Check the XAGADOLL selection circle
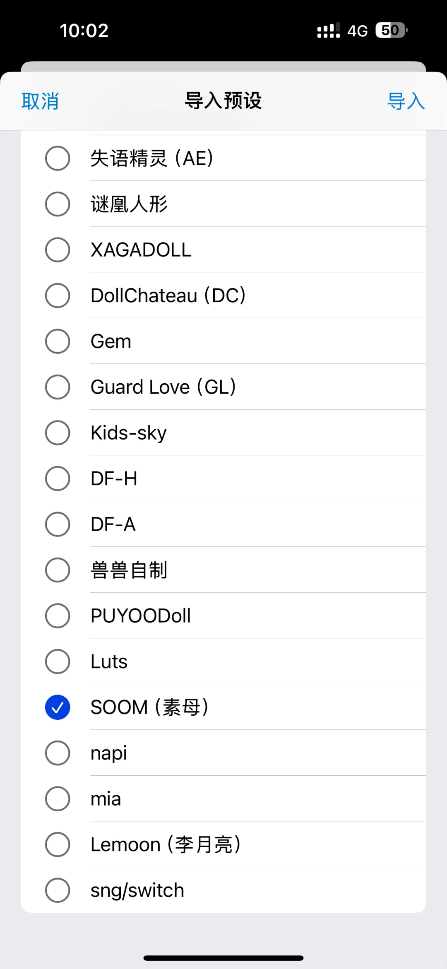 coord(58,250)
